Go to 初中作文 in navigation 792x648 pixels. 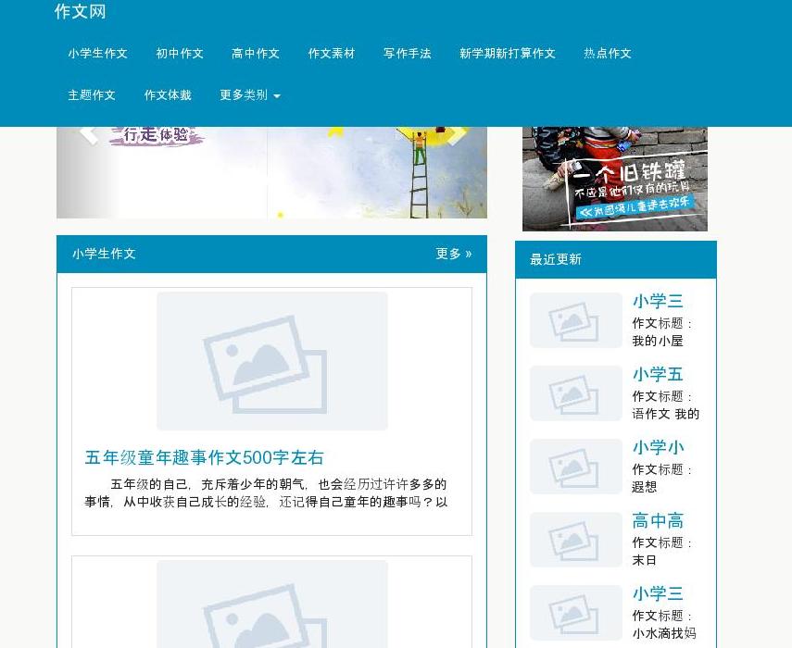(180, 54)
